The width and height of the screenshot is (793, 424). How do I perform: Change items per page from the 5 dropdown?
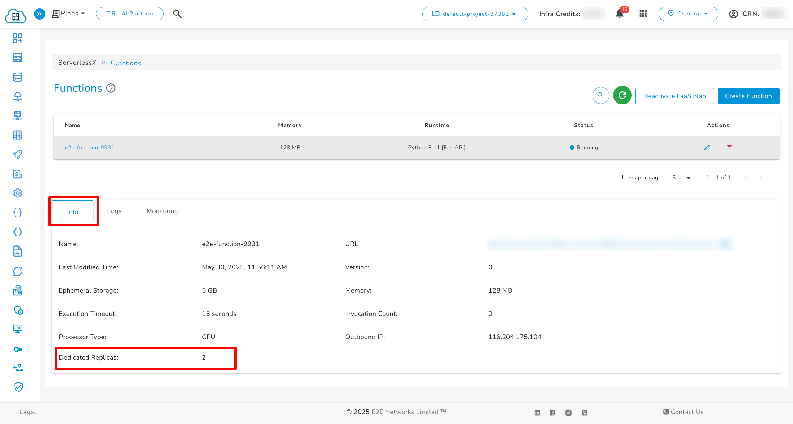pos(681,178)
